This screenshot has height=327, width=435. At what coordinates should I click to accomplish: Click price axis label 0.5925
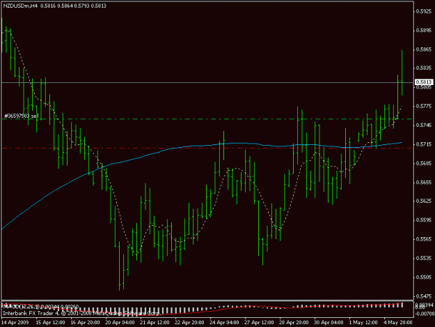click(424, 11)
